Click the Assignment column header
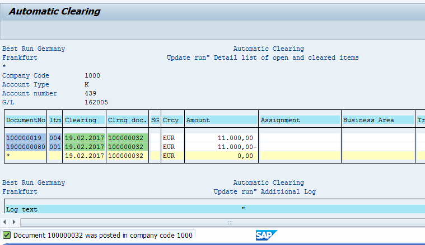Screen dimensions: 425x245 [x=281, y=120]
